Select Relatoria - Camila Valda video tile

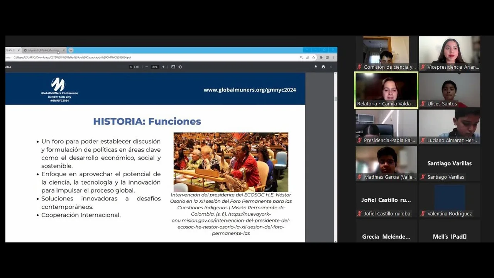point(386,90)
